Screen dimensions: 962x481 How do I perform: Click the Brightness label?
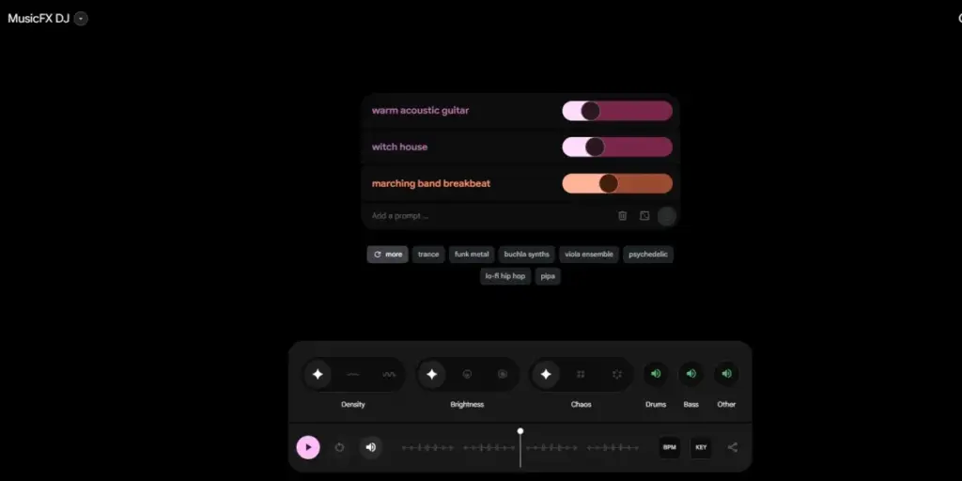[467, 404]
